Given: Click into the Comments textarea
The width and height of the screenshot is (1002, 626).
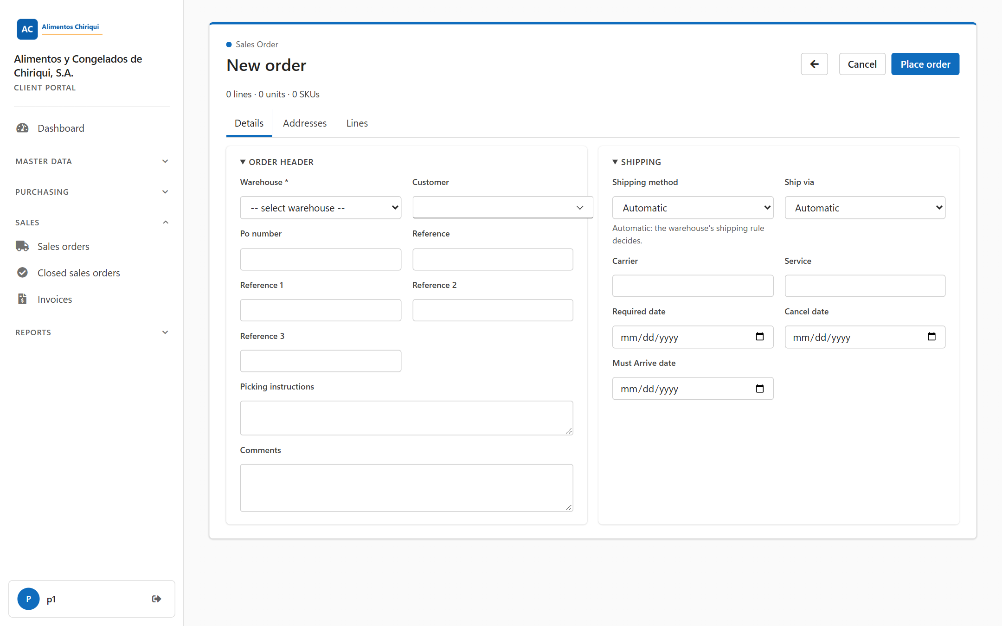Looking at the screenshot, I should [x=406, y=488].
